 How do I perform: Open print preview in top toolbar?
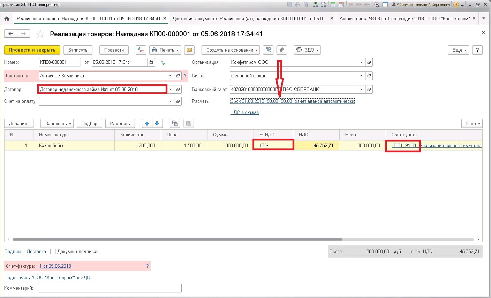pos(306,5)
